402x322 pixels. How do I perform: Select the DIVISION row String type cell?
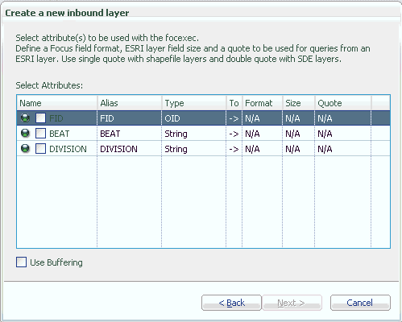[x=194, y=149]
